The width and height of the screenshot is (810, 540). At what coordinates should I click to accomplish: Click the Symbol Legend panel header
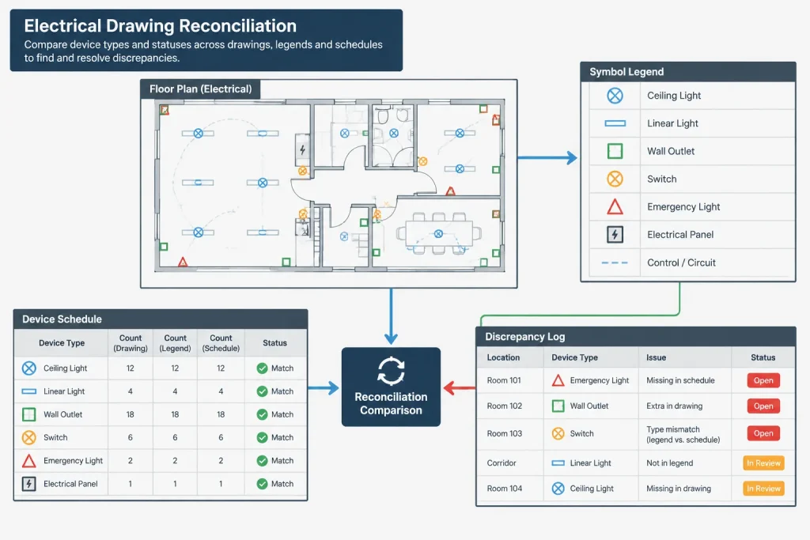[688, 72]
